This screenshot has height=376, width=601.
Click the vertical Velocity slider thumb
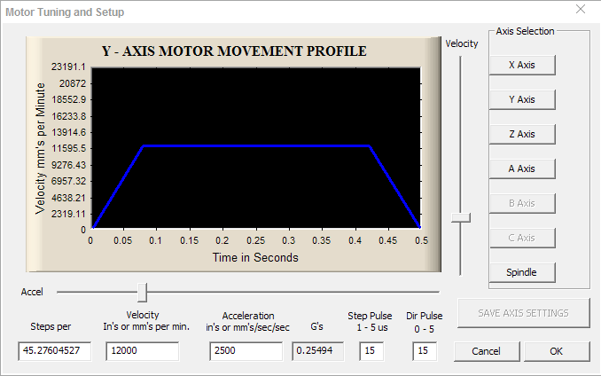[x=461, y=217]
